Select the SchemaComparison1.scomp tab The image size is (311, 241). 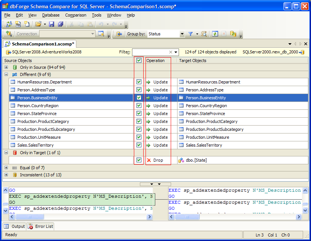(39, 44)
